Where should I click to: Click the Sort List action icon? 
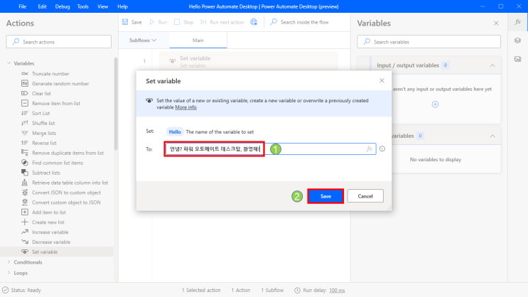tap(25, 113)
